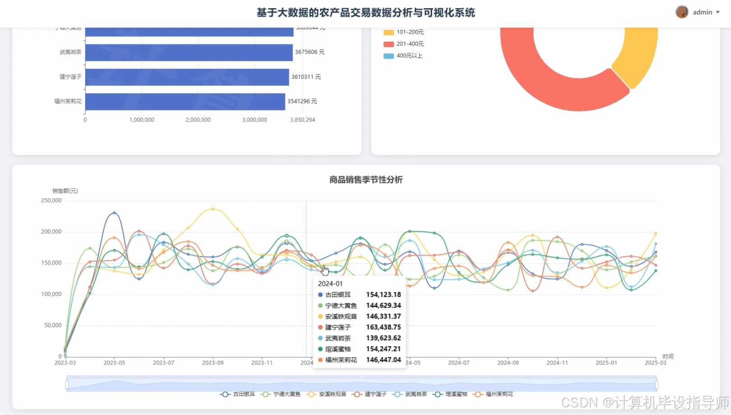Screen dimensions: 731x415
Task: Click tooltip row 武夷岩茶 139,623.62
Action: [359, 338]
